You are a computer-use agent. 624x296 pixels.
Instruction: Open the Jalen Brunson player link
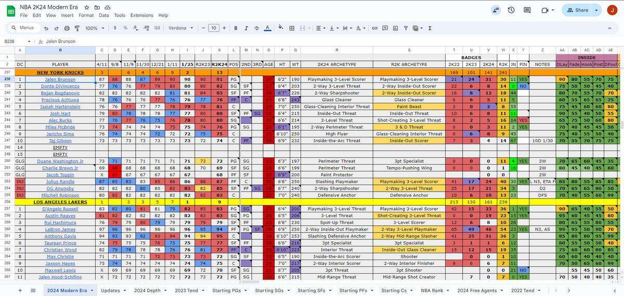click(x=60, y=79)
